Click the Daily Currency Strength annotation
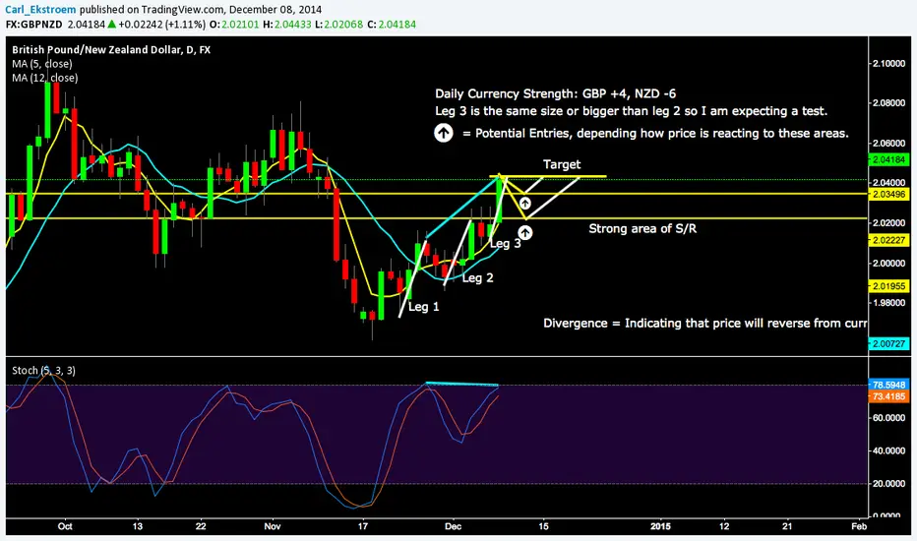Viewport: 917px width, 541px height. pos(556,93)
